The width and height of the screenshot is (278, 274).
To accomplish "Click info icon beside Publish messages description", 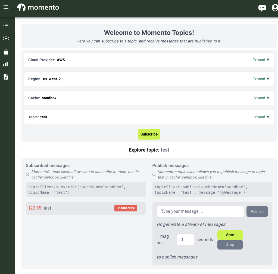I will point(154,174).
